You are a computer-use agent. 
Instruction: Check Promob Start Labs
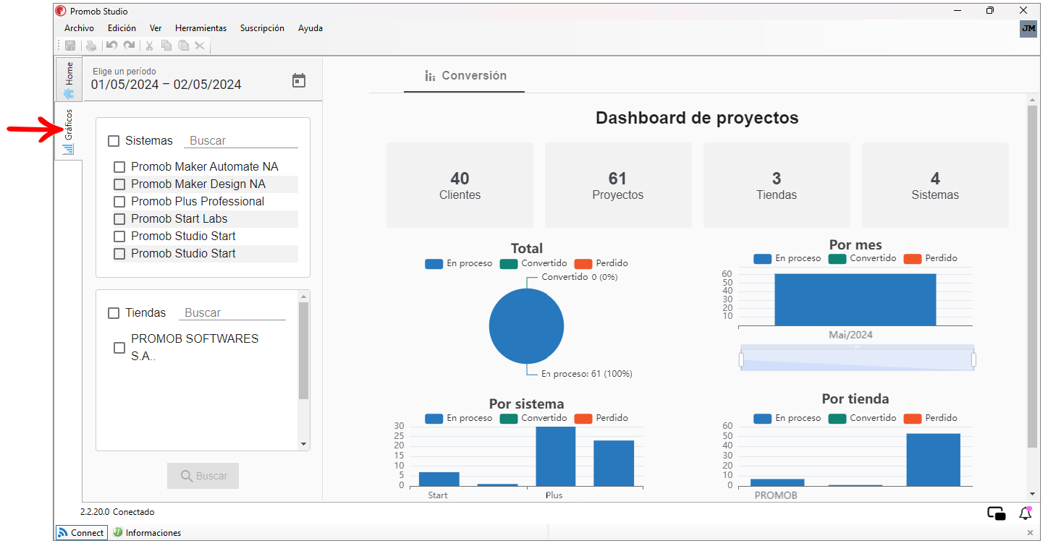click(x=119, y=219)
